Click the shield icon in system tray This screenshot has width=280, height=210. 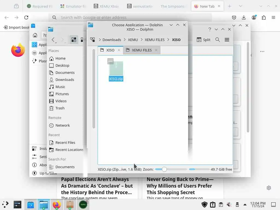tap(205, 205)
